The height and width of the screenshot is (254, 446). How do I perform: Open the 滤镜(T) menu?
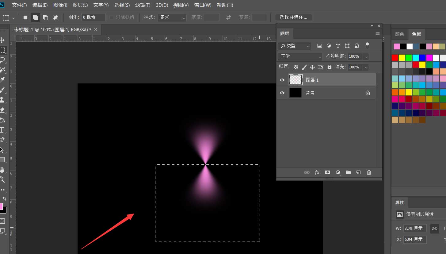[x=143, y=5]
